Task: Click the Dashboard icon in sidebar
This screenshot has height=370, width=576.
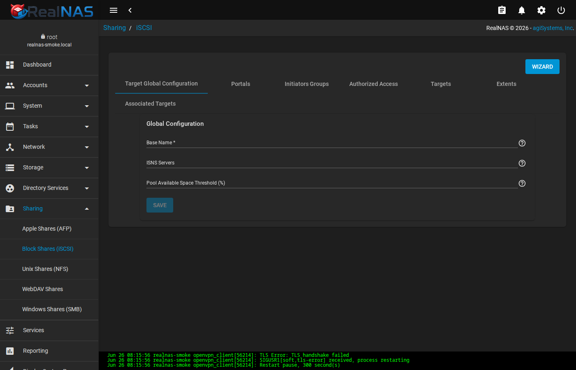Action: (10, 65)
